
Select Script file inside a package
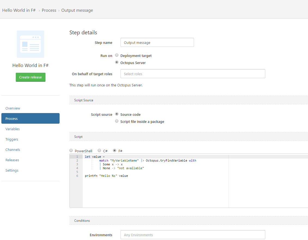pyautogui.click(x=117, y=121)
